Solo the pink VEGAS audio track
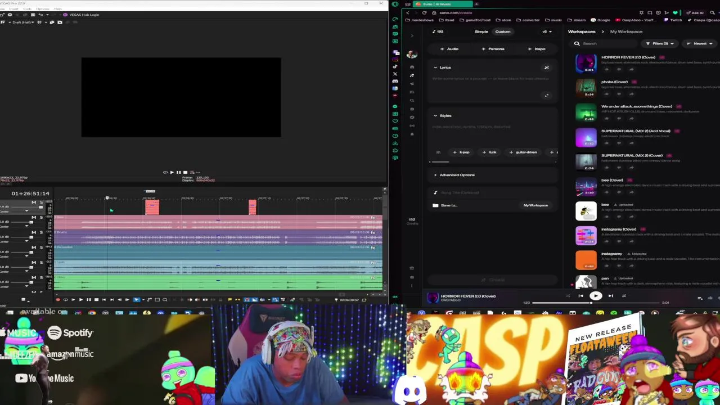The image size is (720, 405). [x=40, y=217]
